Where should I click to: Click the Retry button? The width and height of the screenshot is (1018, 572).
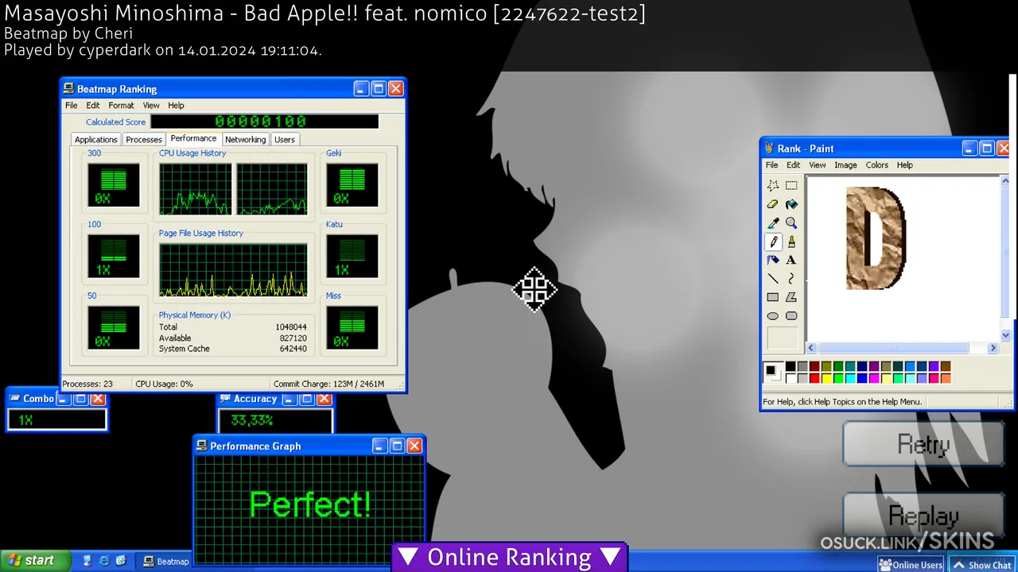pyautogui.click(x=923, y=444)
